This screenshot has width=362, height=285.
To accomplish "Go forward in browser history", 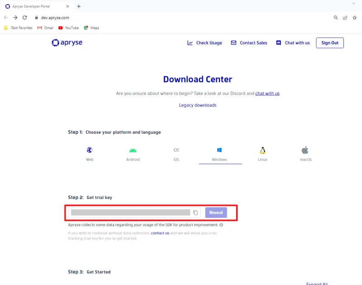I will pyautogui.click(x=15, y=18).
